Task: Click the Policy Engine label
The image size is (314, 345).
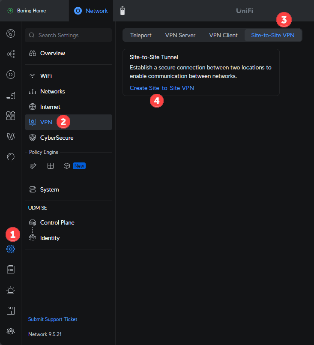Action: [x=44, y=152]
